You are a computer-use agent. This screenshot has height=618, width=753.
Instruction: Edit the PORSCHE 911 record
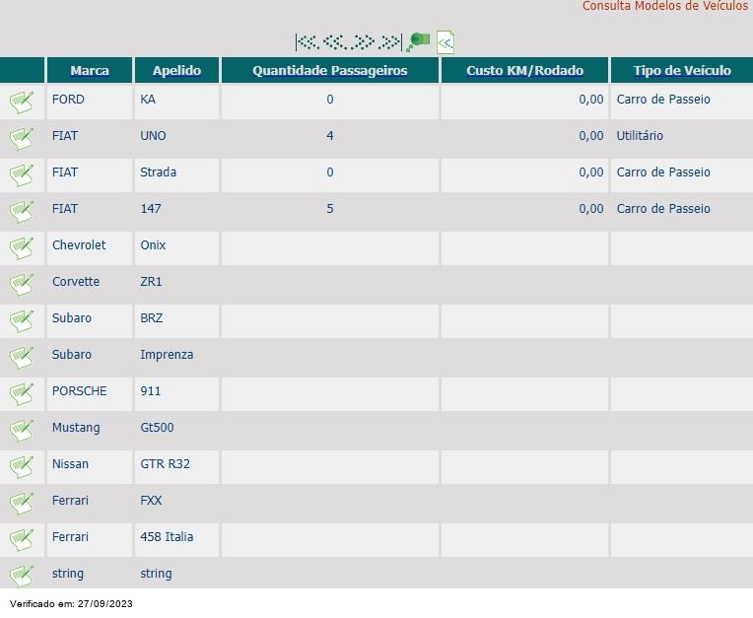[22, 394]
